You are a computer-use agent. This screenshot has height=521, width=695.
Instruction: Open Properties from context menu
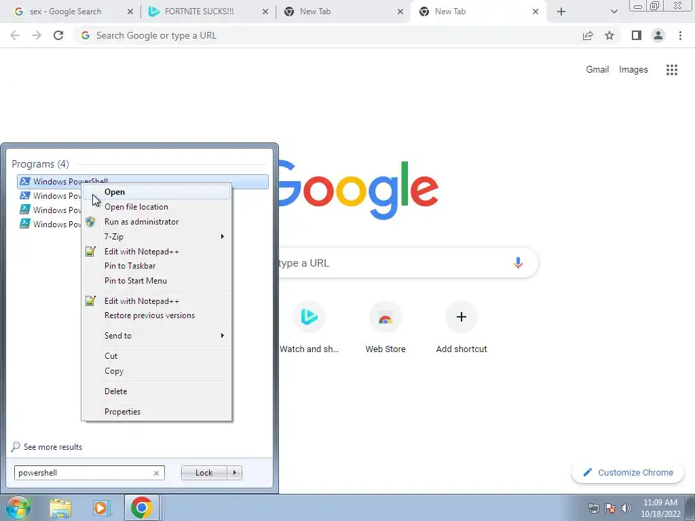coord(157,412)
